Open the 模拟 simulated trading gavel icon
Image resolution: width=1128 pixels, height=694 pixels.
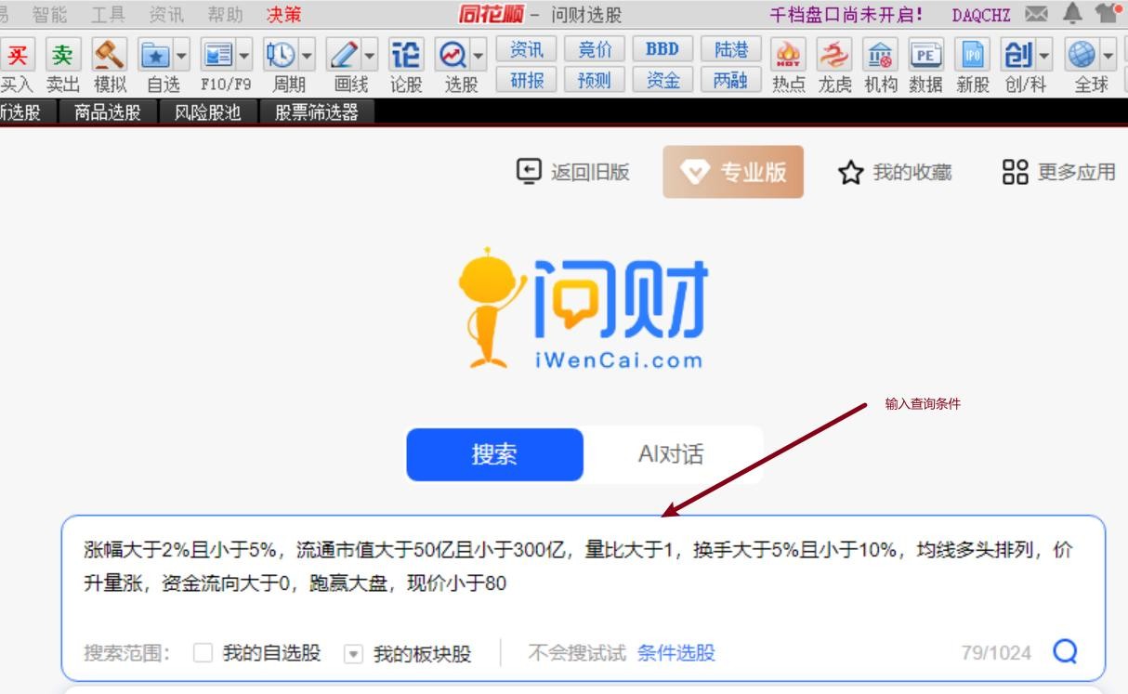pos(110,57)
